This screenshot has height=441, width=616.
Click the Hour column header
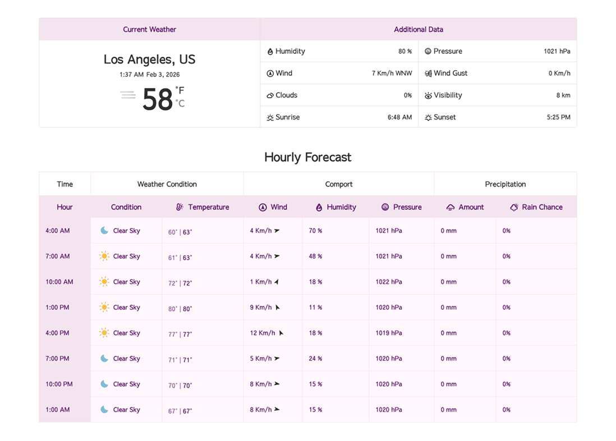click(65, 207)
